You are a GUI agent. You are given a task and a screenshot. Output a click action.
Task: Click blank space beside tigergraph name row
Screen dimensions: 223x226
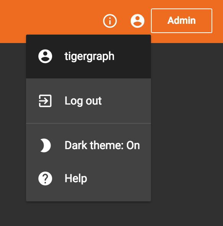pos(132,56)
